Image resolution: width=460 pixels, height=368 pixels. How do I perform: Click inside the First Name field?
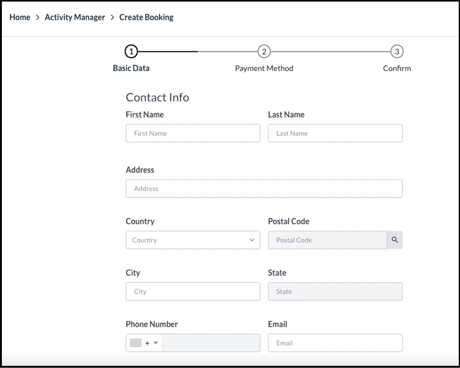(193, 133)
